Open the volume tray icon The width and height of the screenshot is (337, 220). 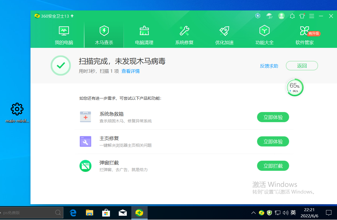point(285,213)
